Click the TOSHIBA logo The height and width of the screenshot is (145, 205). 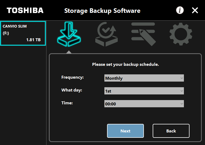[25, 10]
